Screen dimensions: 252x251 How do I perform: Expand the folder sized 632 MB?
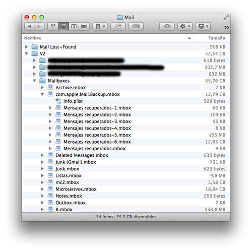pos(34,74)
